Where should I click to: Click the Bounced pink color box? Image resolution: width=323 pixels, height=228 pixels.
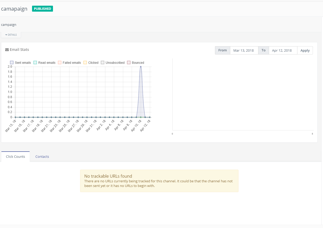click(129, 62)
